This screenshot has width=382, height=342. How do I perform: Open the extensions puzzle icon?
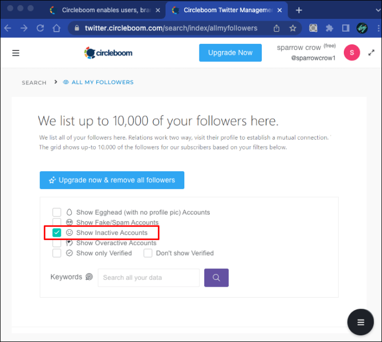point(329,28)
